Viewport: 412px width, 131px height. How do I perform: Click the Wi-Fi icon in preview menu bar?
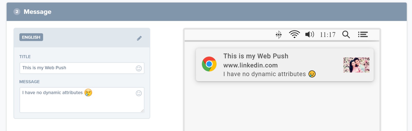pyautogui.click(x=294, y=34)
